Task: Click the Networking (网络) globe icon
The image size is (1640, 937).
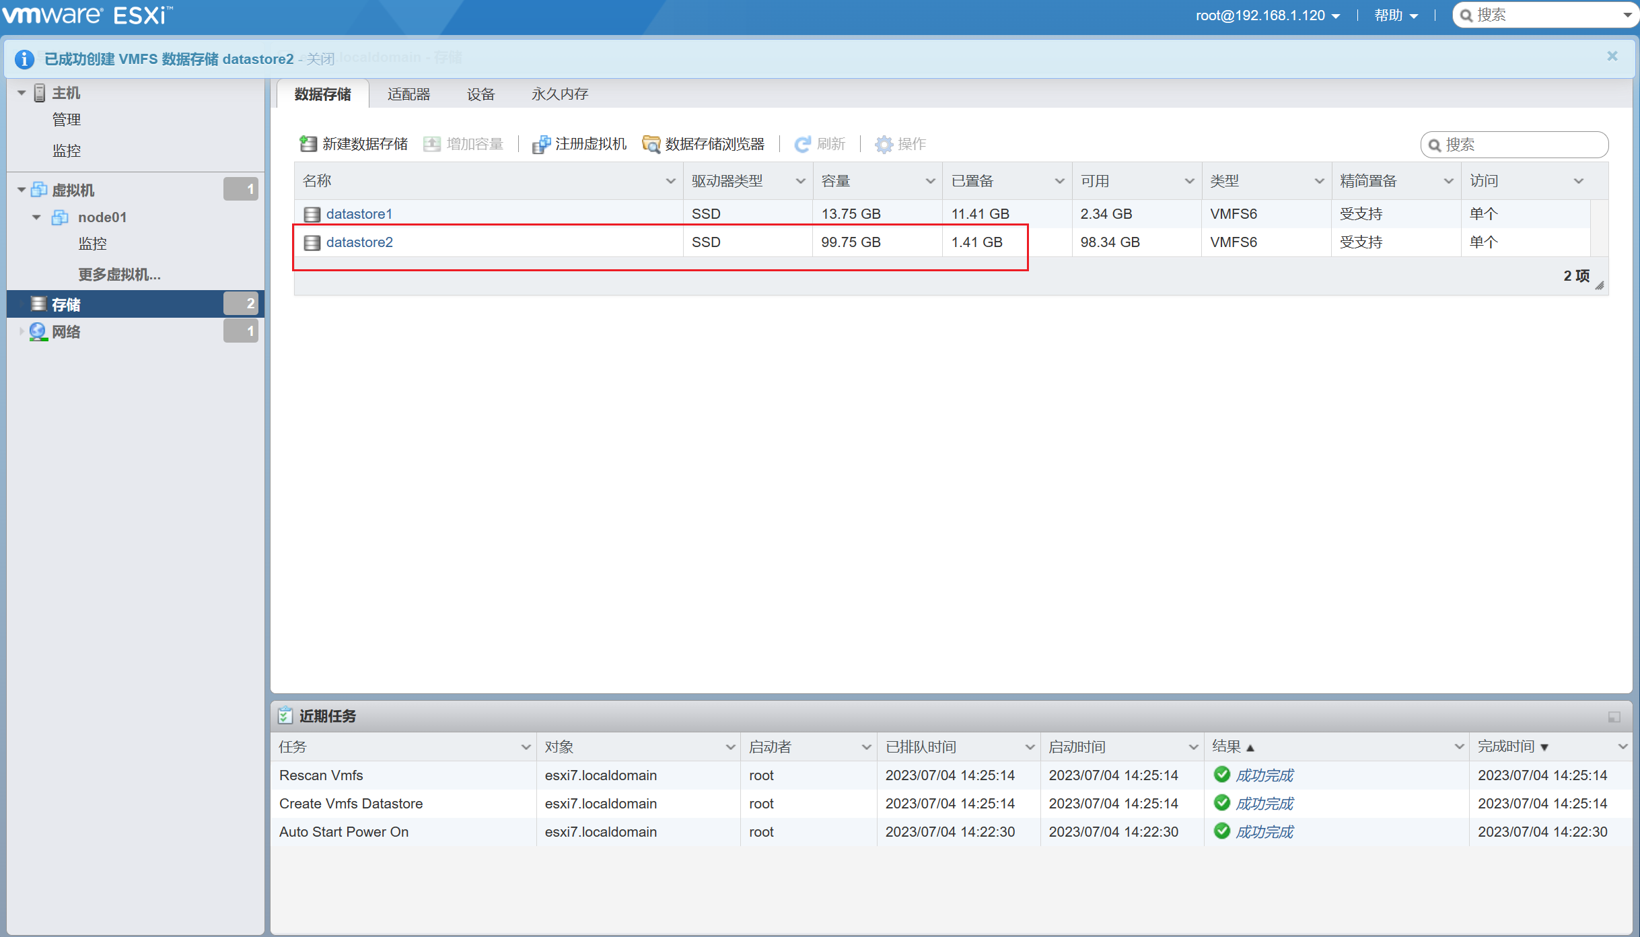Action: tap(38, 331)
